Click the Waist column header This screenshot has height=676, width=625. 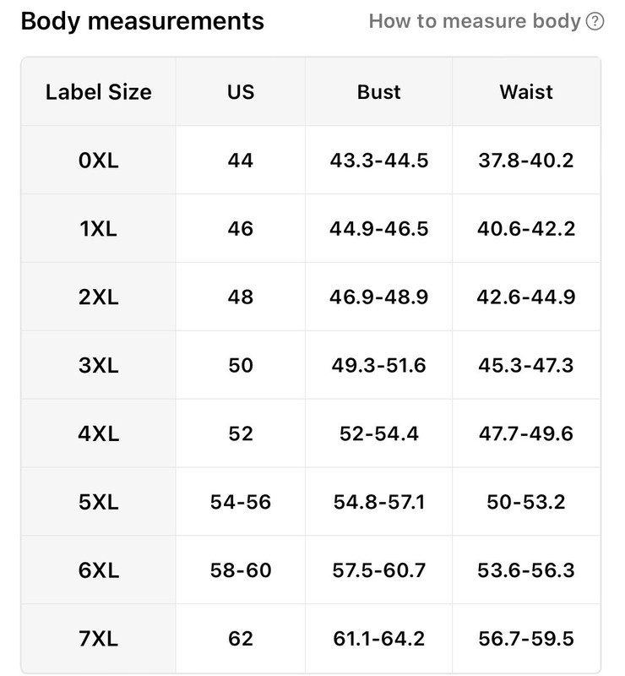coord(526,92)
